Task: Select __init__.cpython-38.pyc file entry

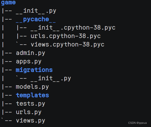Action: [x=73, y=28]
